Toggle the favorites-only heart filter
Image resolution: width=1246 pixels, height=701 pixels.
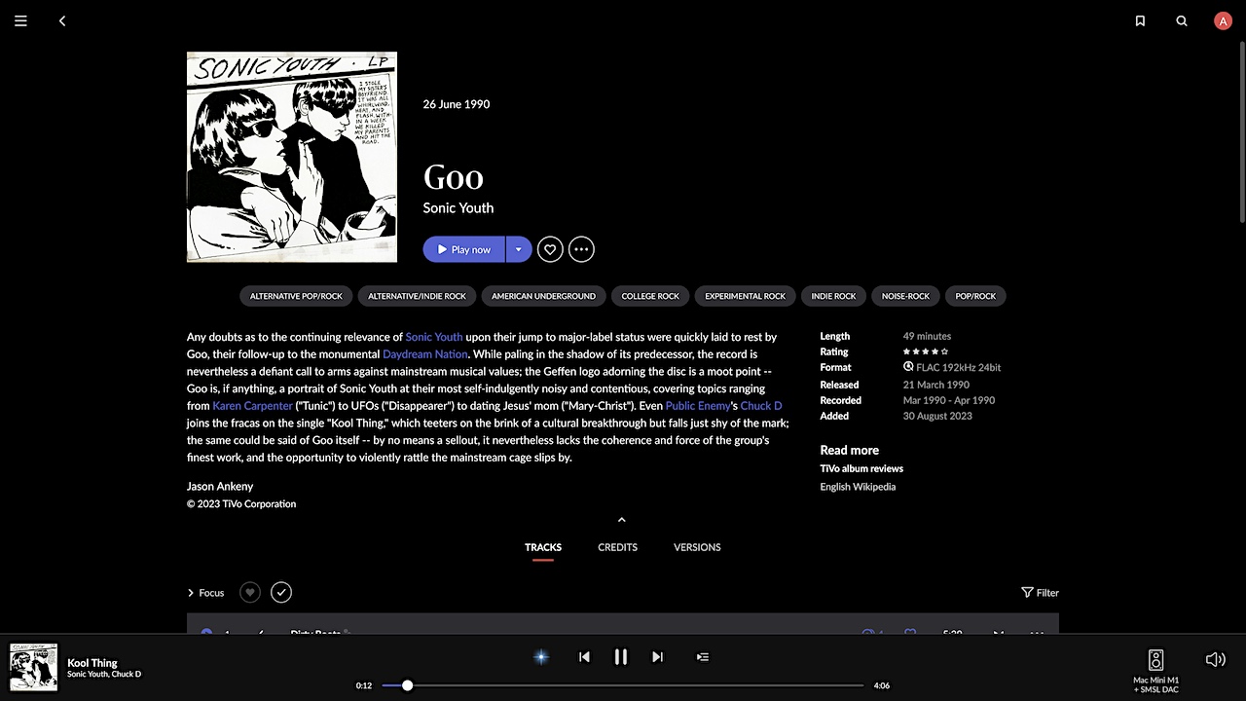(x=250, y=592)
